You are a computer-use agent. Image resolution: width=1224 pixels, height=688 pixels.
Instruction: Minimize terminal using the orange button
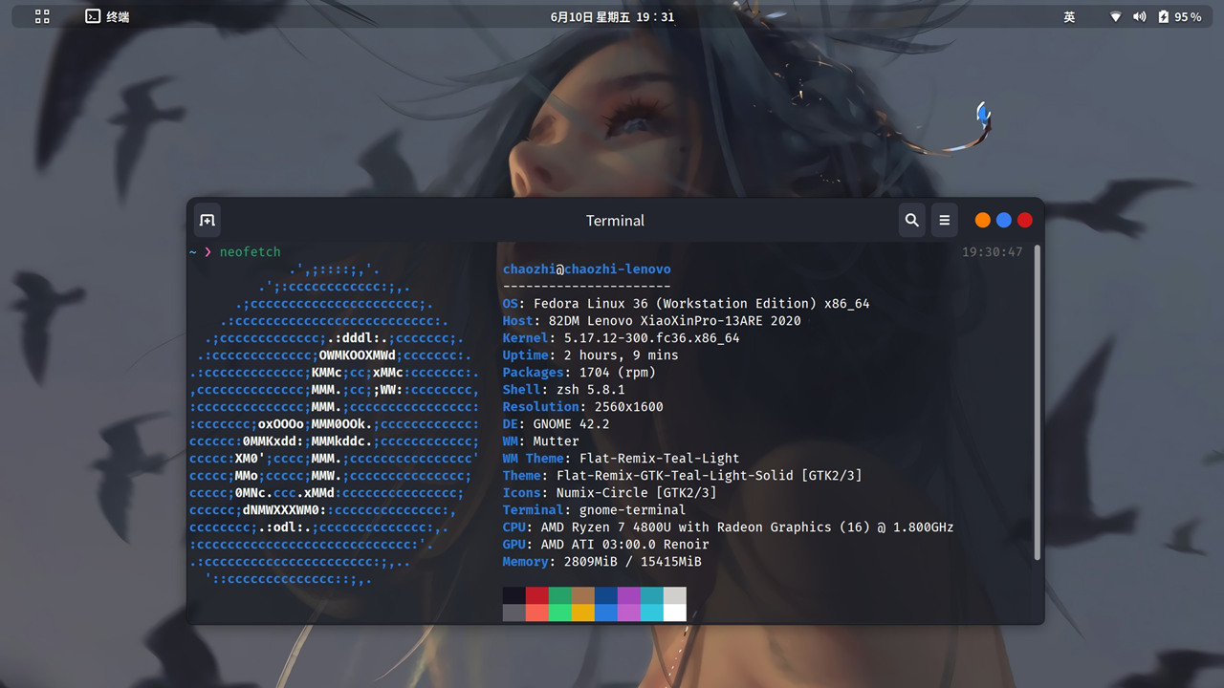click(982, 221)
